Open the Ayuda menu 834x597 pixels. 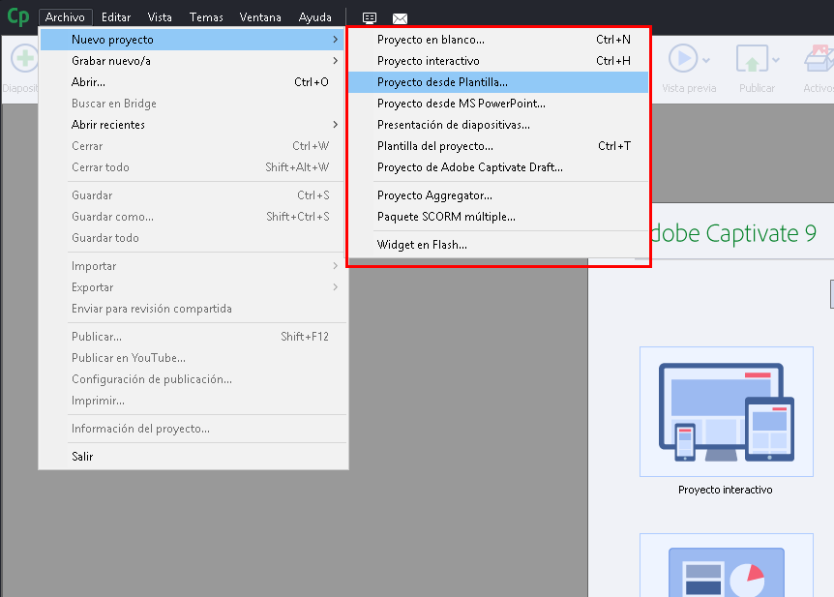(314, 17)
